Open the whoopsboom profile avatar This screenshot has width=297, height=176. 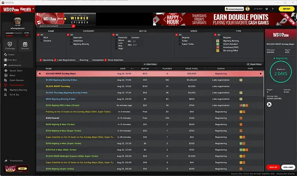coord(17,22)
